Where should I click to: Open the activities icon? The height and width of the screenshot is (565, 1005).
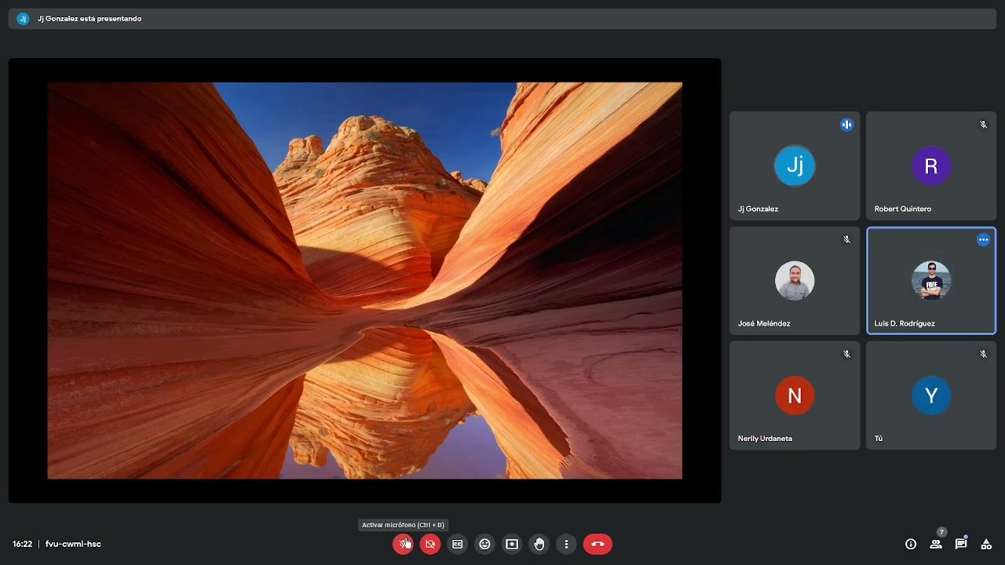986,544
